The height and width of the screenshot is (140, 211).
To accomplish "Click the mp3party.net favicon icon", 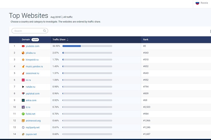I will pos(23,127).
